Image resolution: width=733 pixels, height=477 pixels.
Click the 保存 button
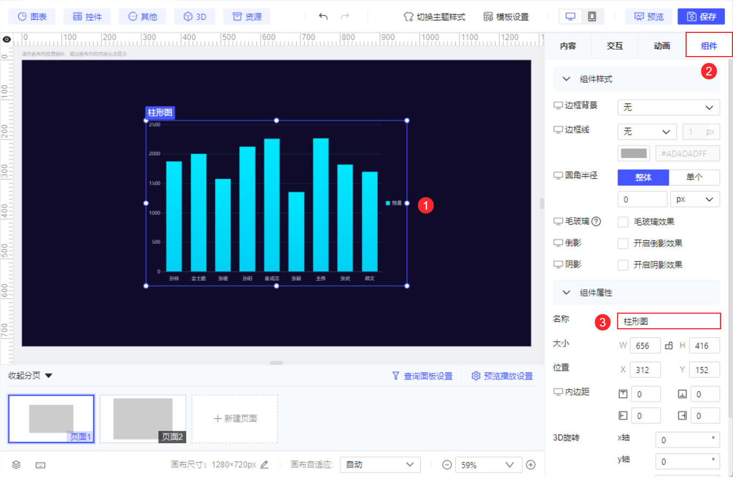[x=701, y=17]
